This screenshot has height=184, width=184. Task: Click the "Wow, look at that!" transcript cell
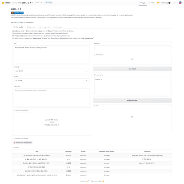pos(147,155)
